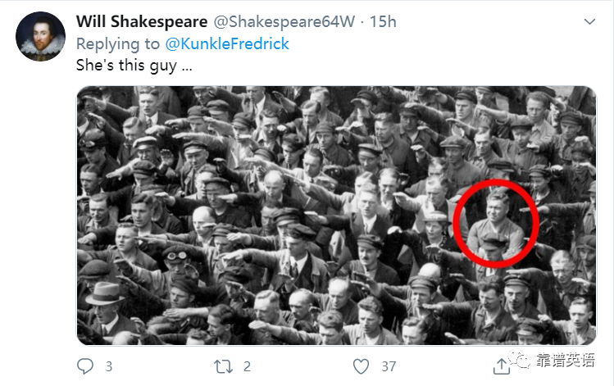View the retweet count of 2
Image resolution: width=614 pixels, height=386 pixels.
point(247,367)
